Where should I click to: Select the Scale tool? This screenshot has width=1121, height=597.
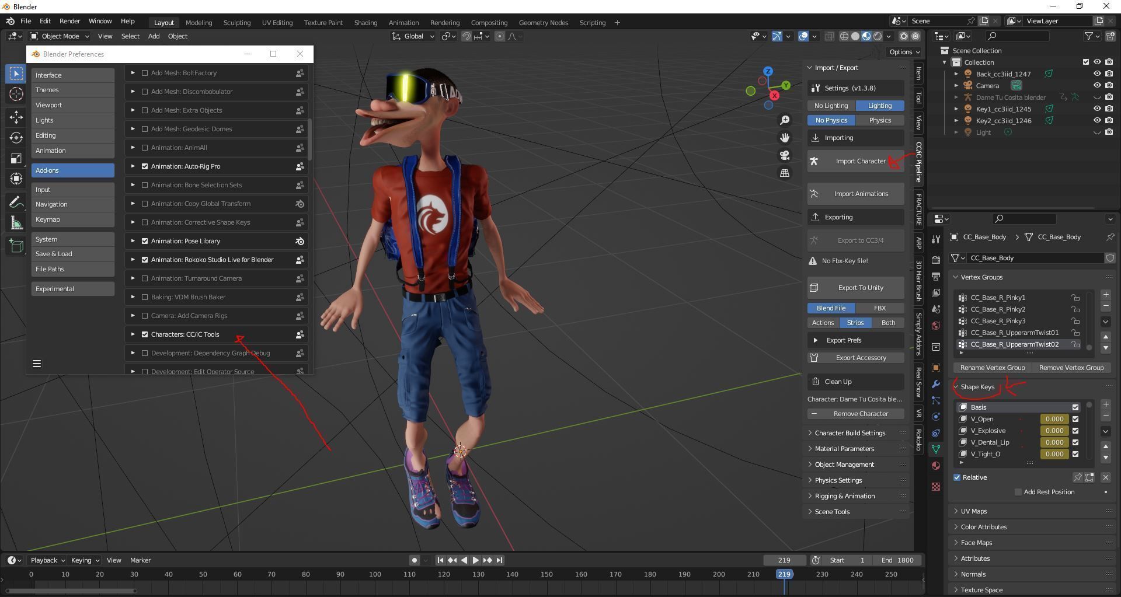[16, 158]
